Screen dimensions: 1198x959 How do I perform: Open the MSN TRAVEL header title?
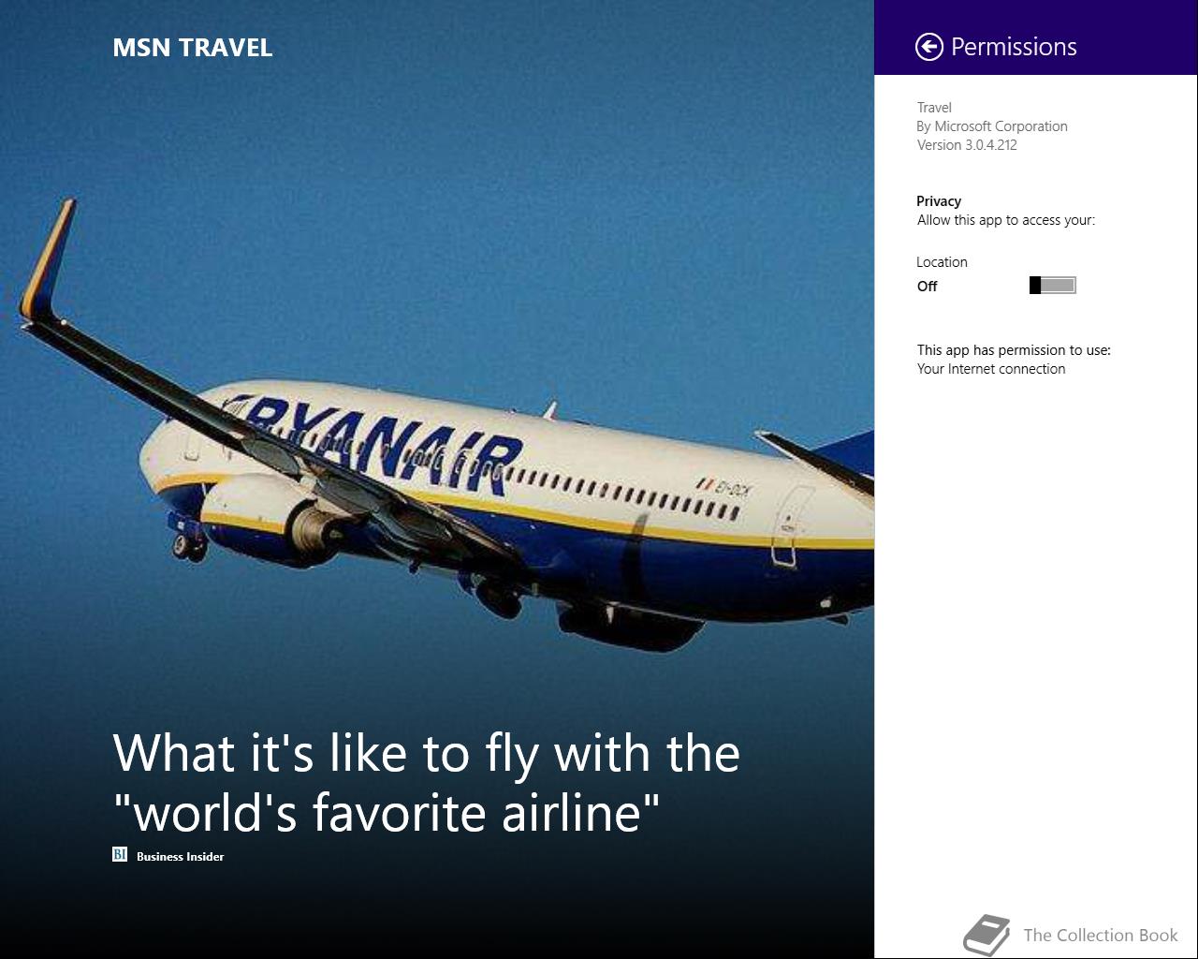pos(193,48)
